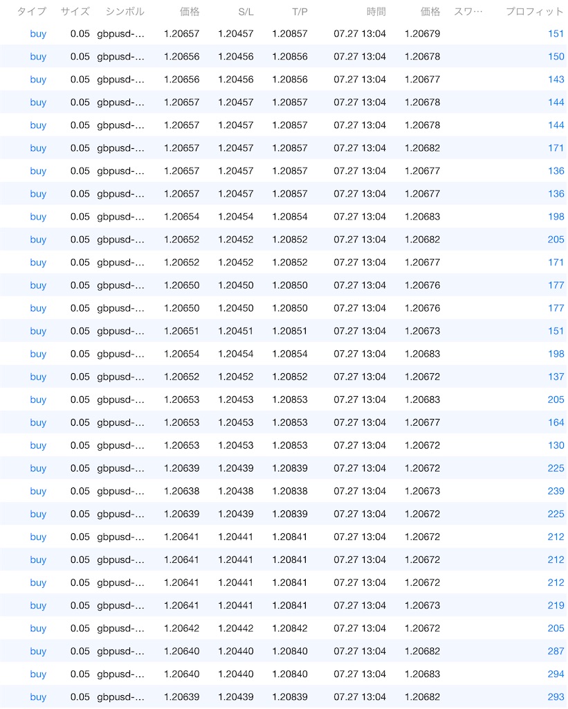Select the profit value 137
Screen dimensions: 568x709
point(556,377)
